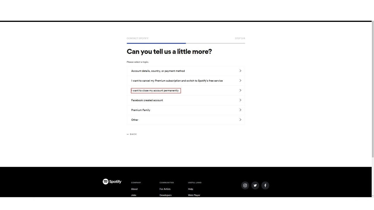Open For Artists footer link
This screenshot has width=374, height=210.
[165, 189]
